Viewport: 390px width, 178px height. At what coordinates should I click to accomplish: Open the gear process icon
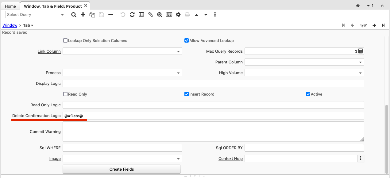tap(178, 15)
